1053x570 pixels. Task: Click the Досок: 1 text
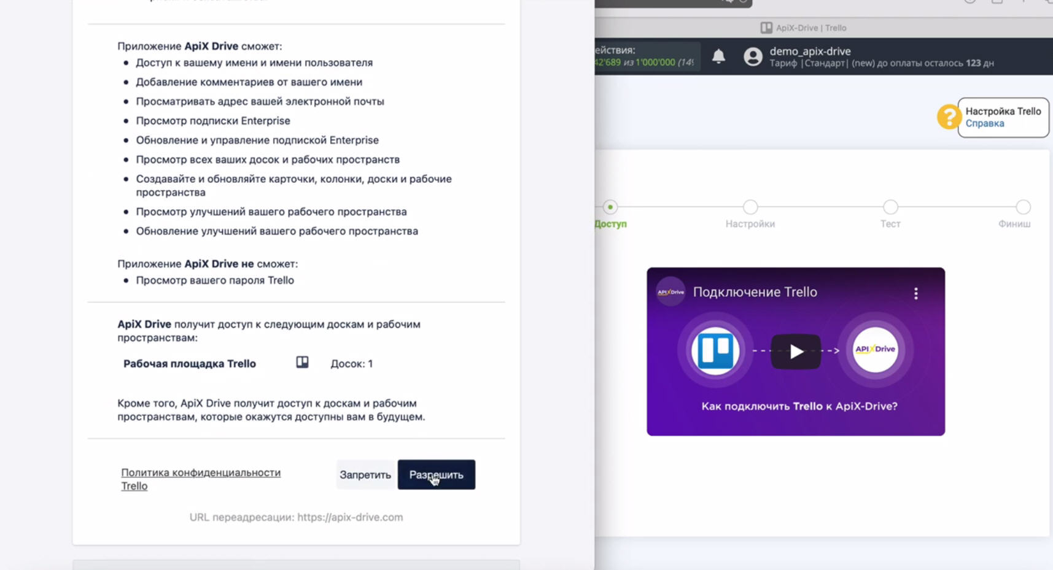tap(352, 363)
